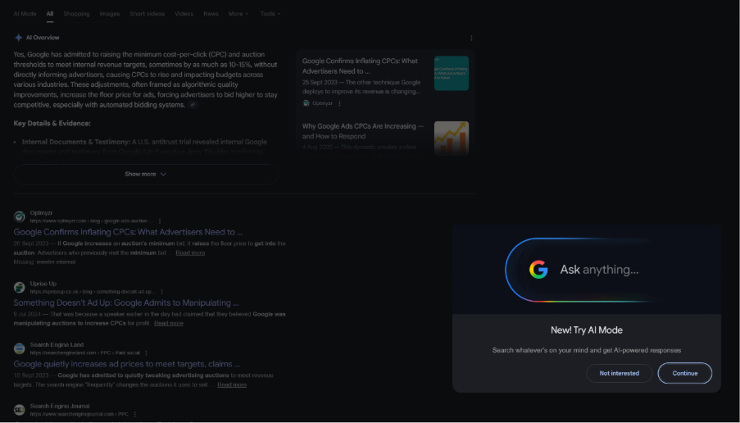This screenshot has width=740, height=423.
Task: Click the searchengineland.com breadcrumb URL
Action: (85, 352)
